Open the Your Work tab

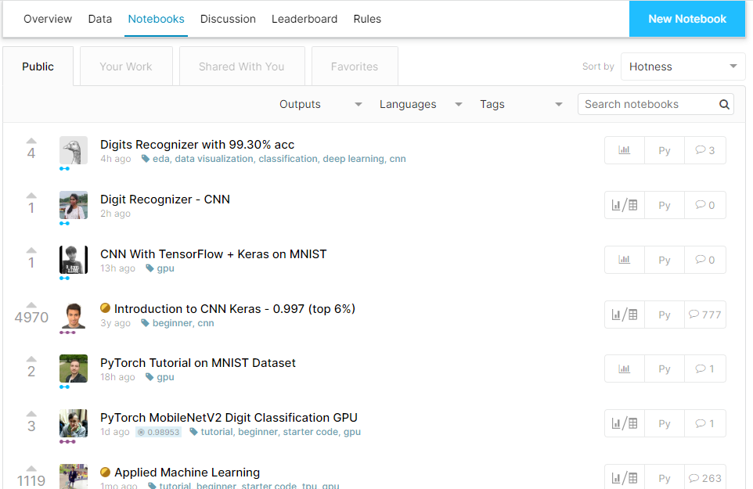[125, 66]
